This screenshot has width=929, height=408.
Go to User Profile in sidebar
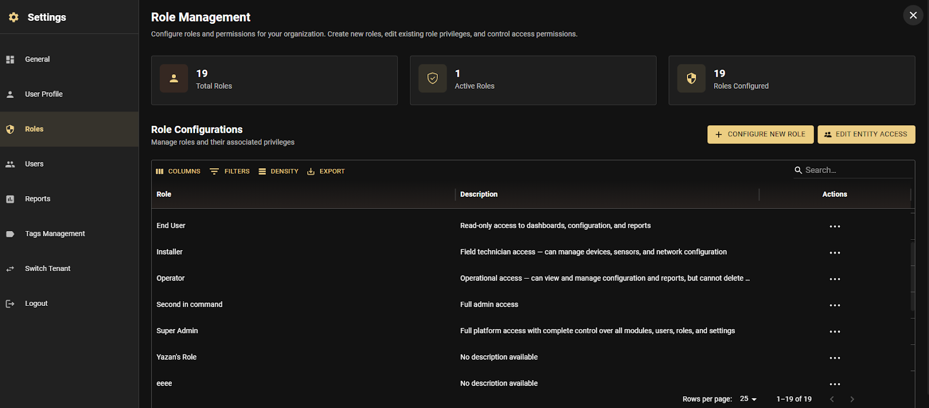(x=44, y=94)
